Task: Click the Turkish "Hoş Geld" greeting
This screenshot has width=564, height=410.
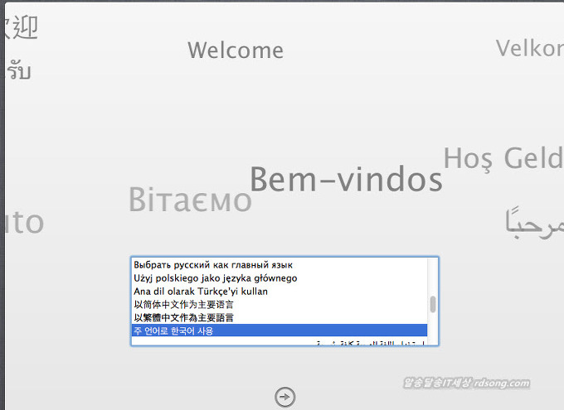Action: click(x=503, y=158)
